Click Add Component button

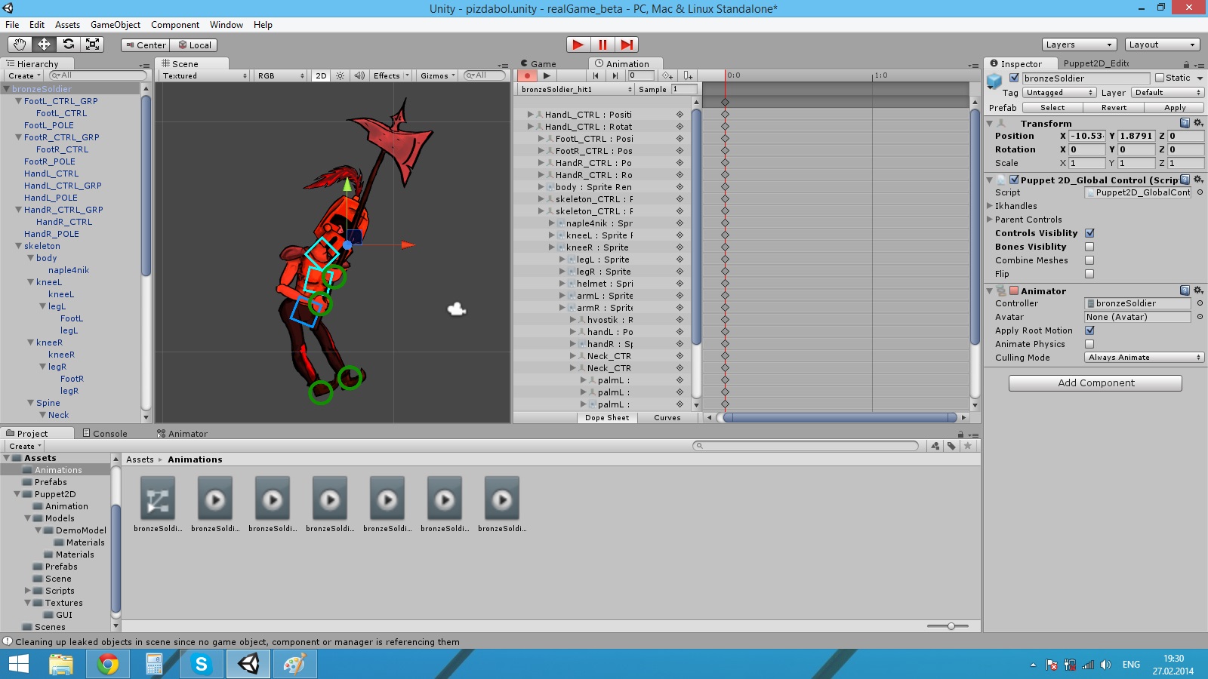point(1096,383)
